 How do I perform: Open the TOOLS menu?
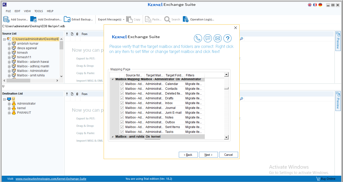tap(39, 11)
